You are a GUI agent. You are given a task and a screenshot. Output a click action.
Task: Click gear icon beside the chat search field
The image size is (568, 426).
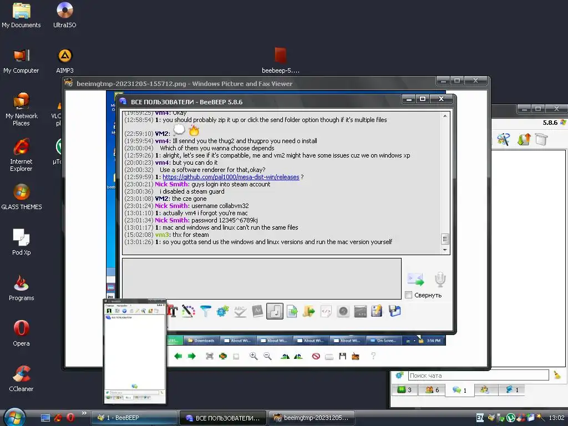pyautogui.click(x=399, y=376)
